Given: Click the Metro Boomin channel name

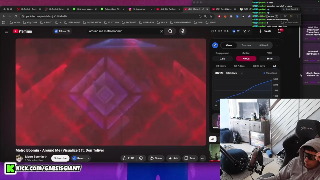Looking at the screenshot, I should (34, 157).
